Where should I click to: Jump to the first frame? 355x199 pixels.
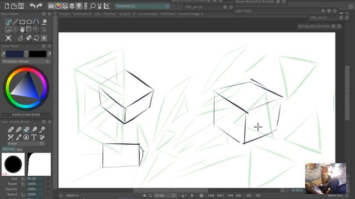(211, 195)
